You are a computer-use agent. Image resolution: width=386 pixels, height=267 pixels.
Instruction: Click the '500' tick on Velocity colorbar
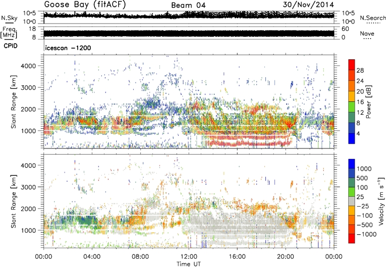(x=362, y=178)
